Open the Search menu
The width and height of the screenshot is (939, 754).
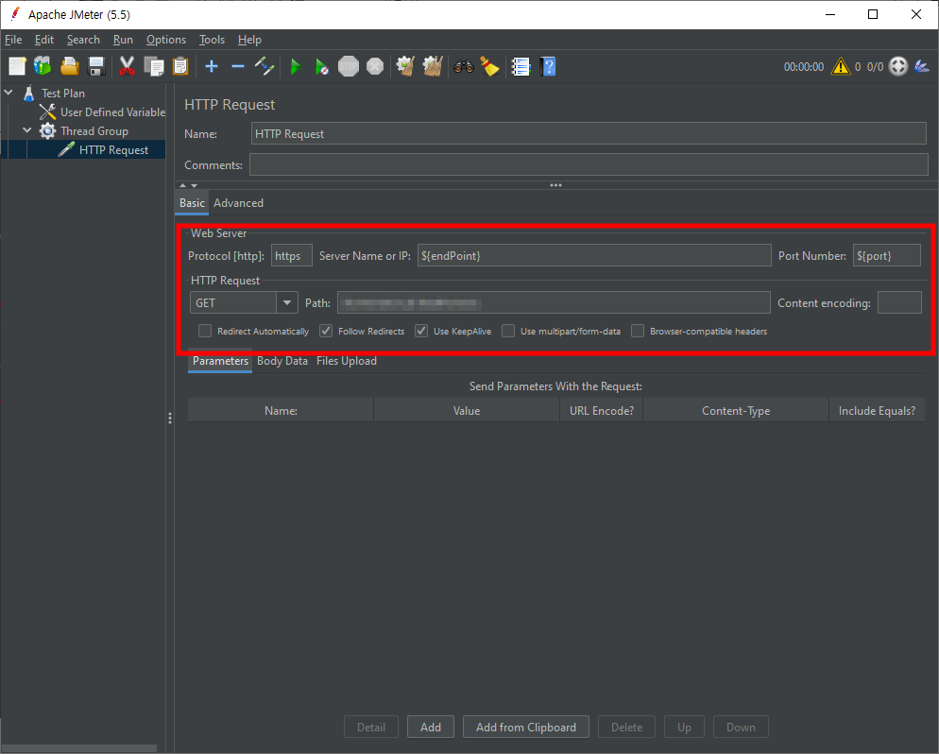(x=83, y=40)
